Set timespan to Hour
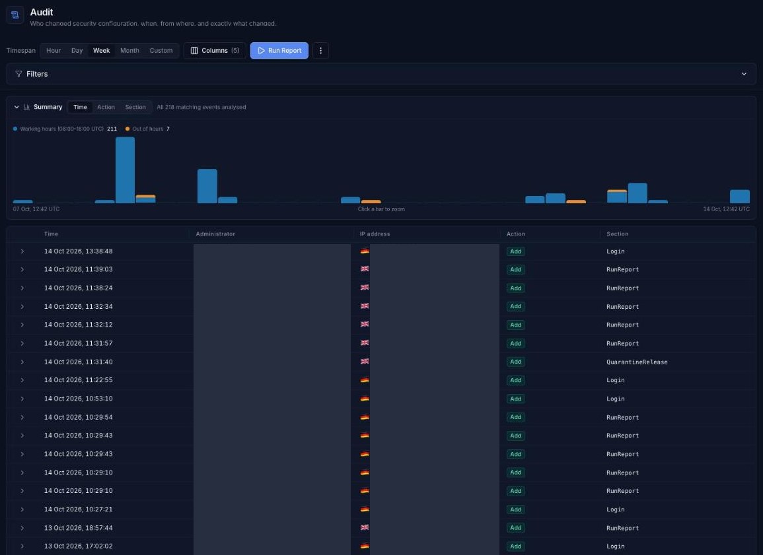 (x=54, y=51)
